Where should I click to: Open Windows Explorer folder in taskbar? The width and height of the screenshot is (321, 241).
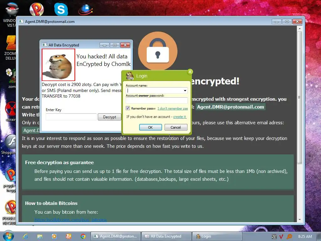tap(40, 236)
